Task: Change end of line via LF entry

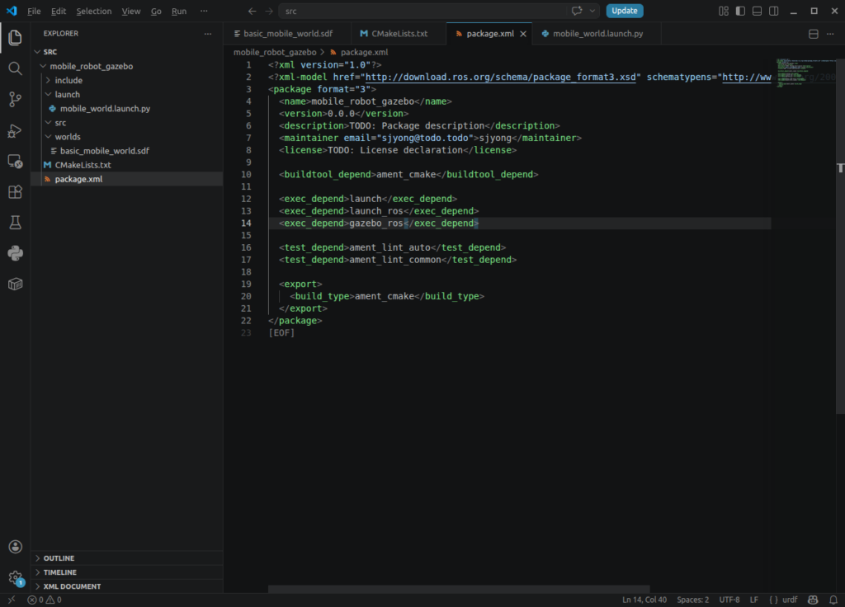Action: tap(754, 600)
